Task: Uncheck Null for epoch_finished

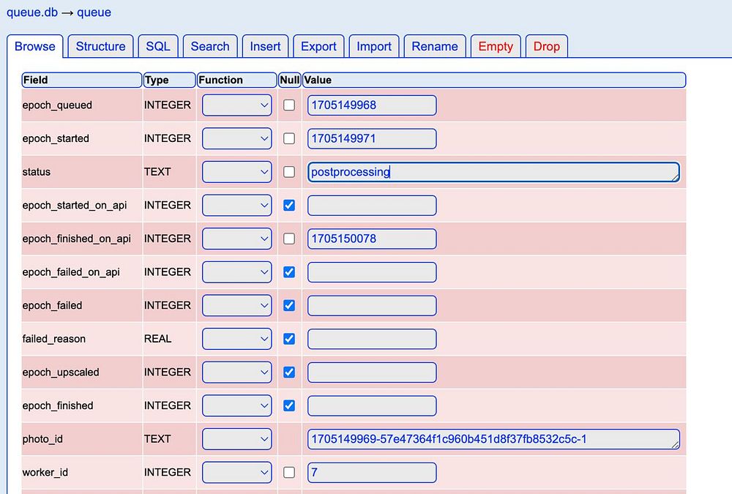Action: tap(289, 405)
